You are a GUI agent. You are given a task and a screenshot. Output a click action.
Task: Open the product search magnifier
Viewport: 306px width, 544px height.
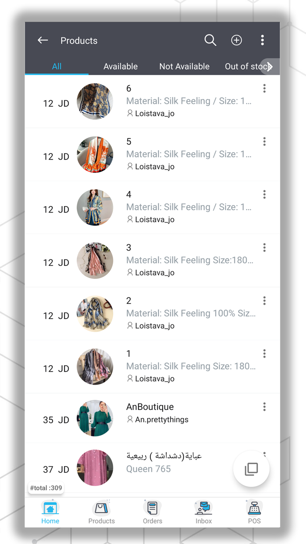coord(210,41)
